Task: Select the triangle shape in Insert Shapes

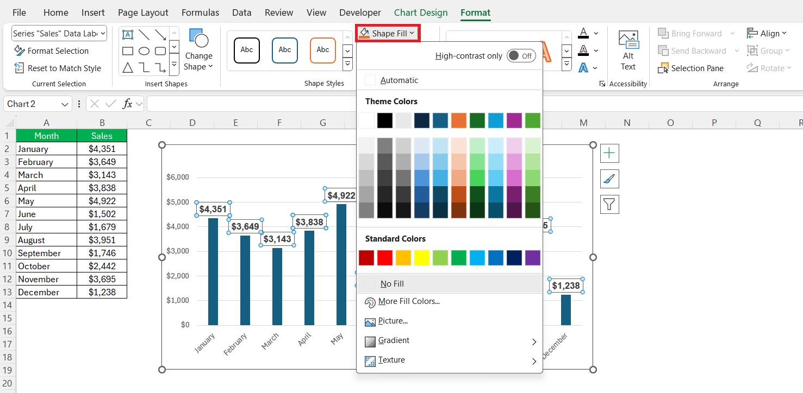Action: (x=128, y=68)
